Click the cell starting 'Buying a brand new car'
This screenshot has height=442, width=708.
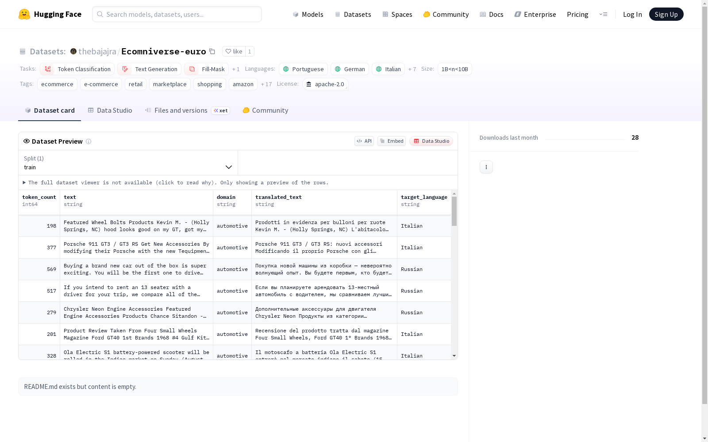pyautogui.click(x=136, y=269)
